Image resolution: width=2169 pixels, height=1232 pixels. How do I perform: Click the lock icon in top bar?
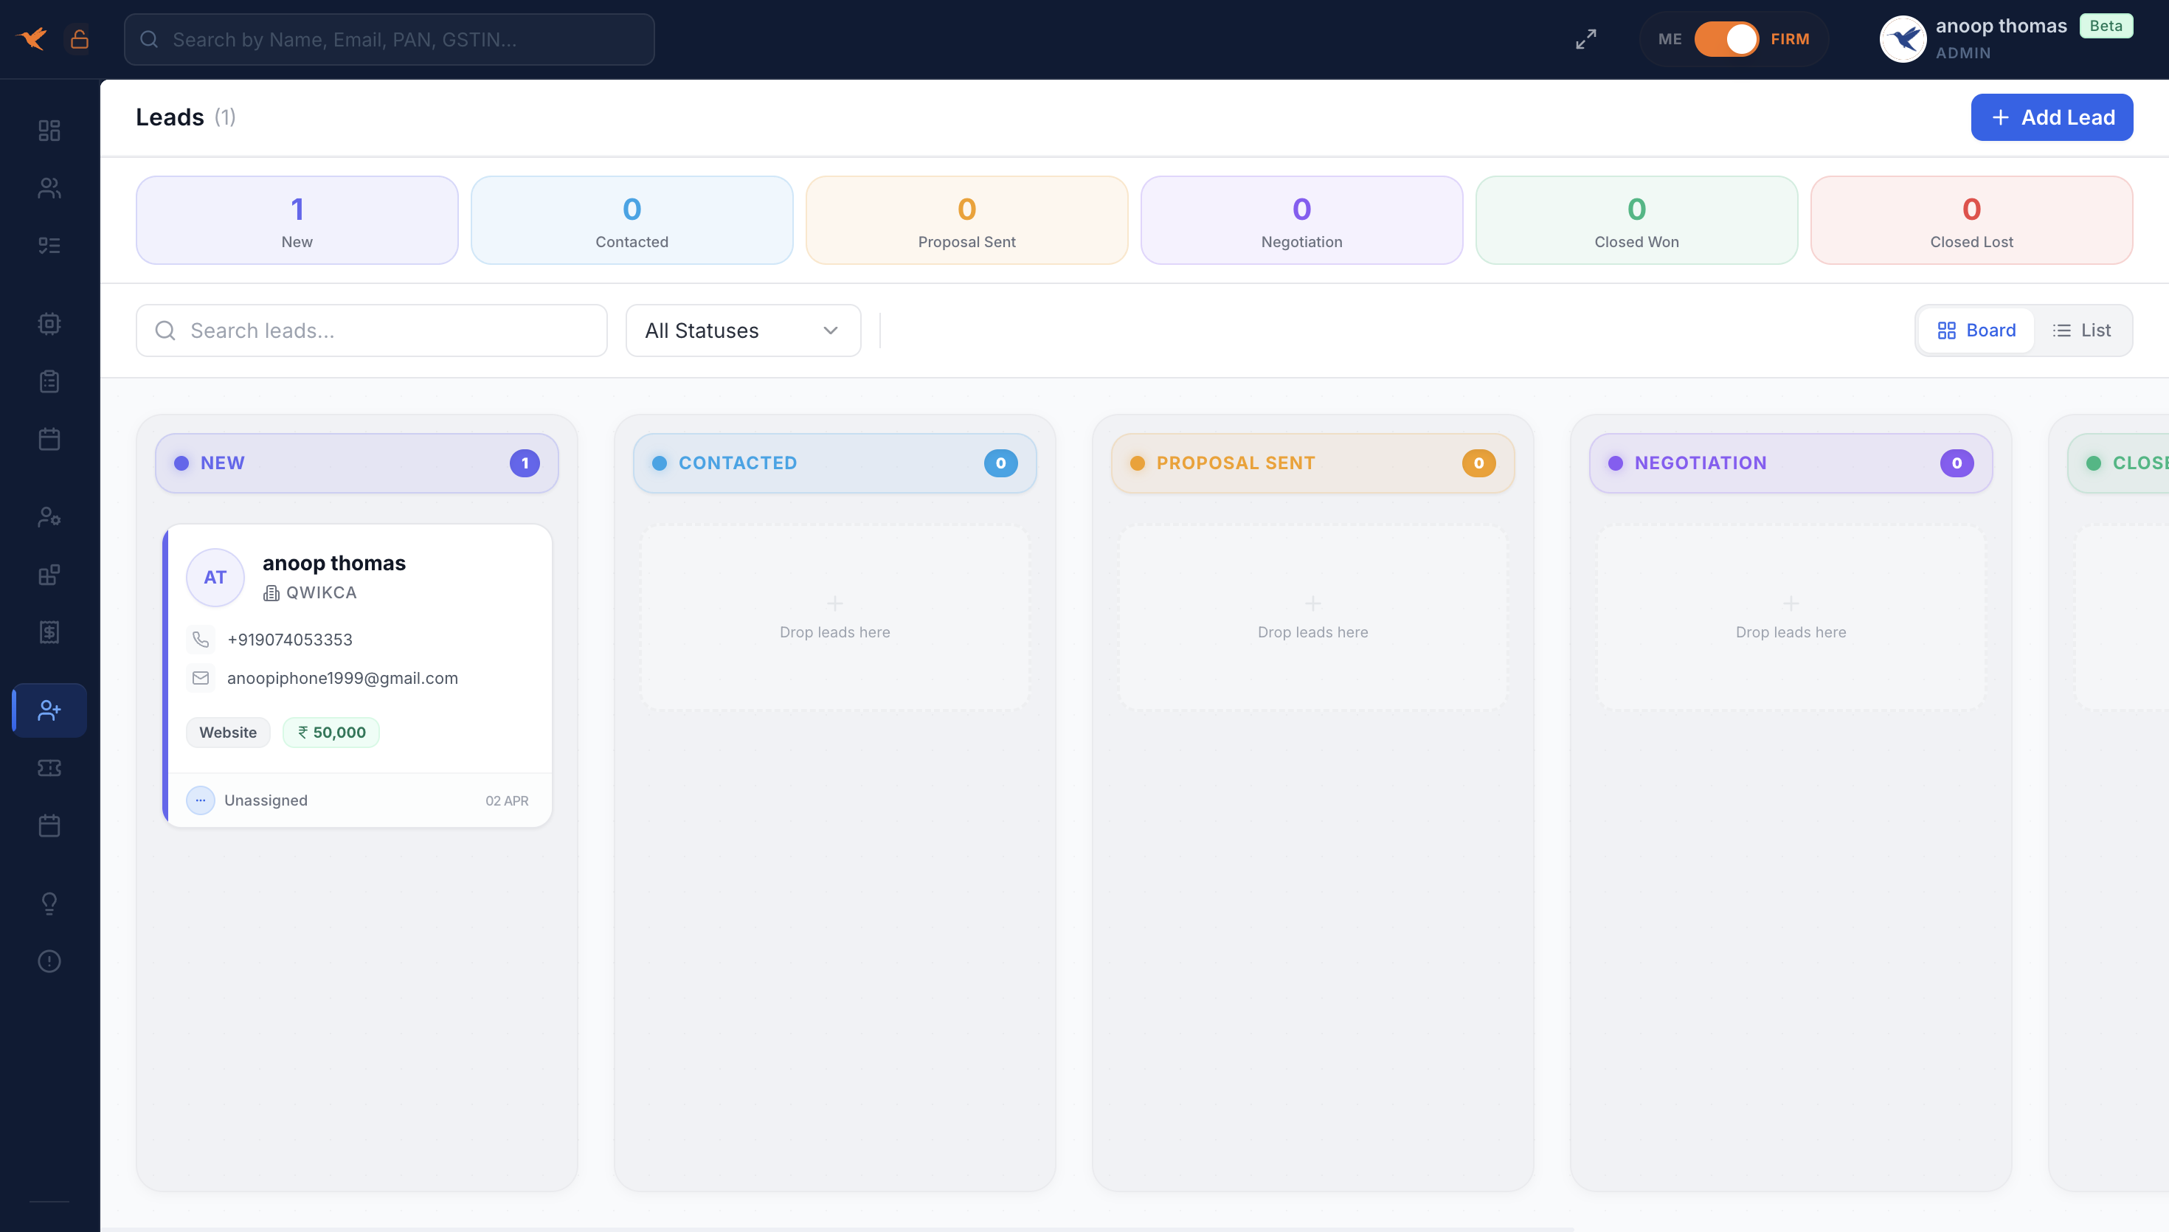(x=80, y=40)
